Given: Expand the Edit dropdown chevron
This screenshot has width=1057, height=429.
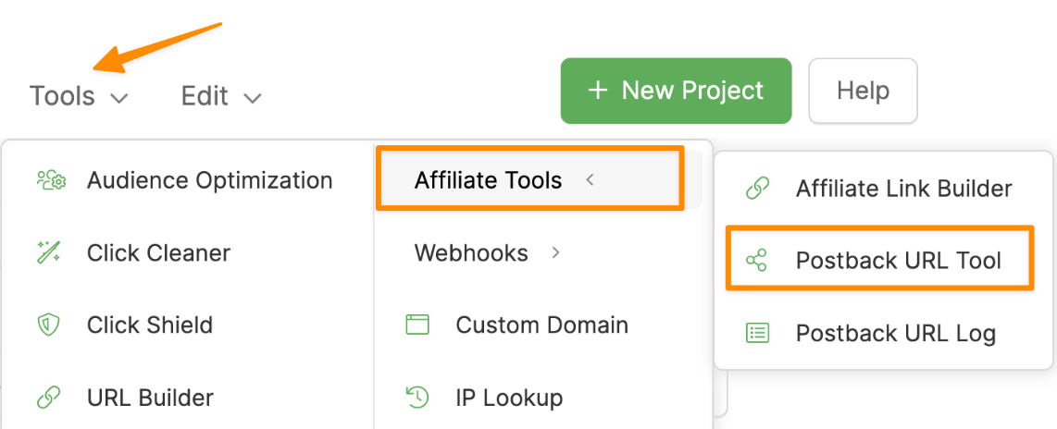Looking at the screenshot, I should pyautogui.click(x=252, y=97).
